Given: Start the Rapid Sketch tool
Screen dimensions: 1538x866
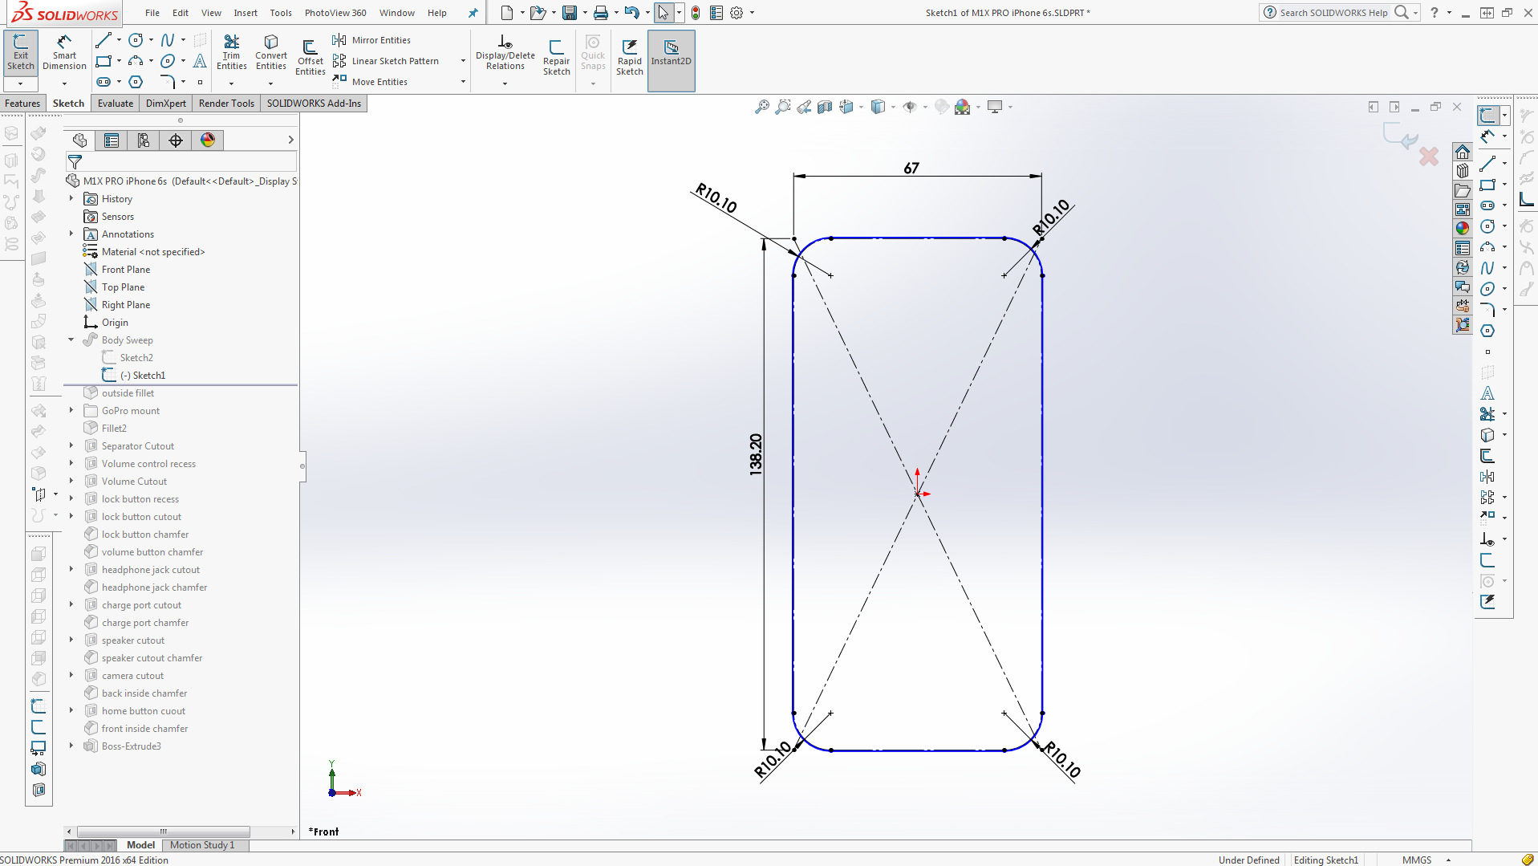Looking at the screenshot, I should pyautogui.click(x=629, y=57).
